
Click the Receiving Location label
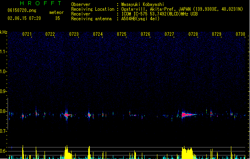(x=93, y=9)
